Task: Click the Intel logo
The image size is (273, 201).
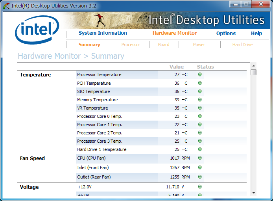Action: [37, 30]
